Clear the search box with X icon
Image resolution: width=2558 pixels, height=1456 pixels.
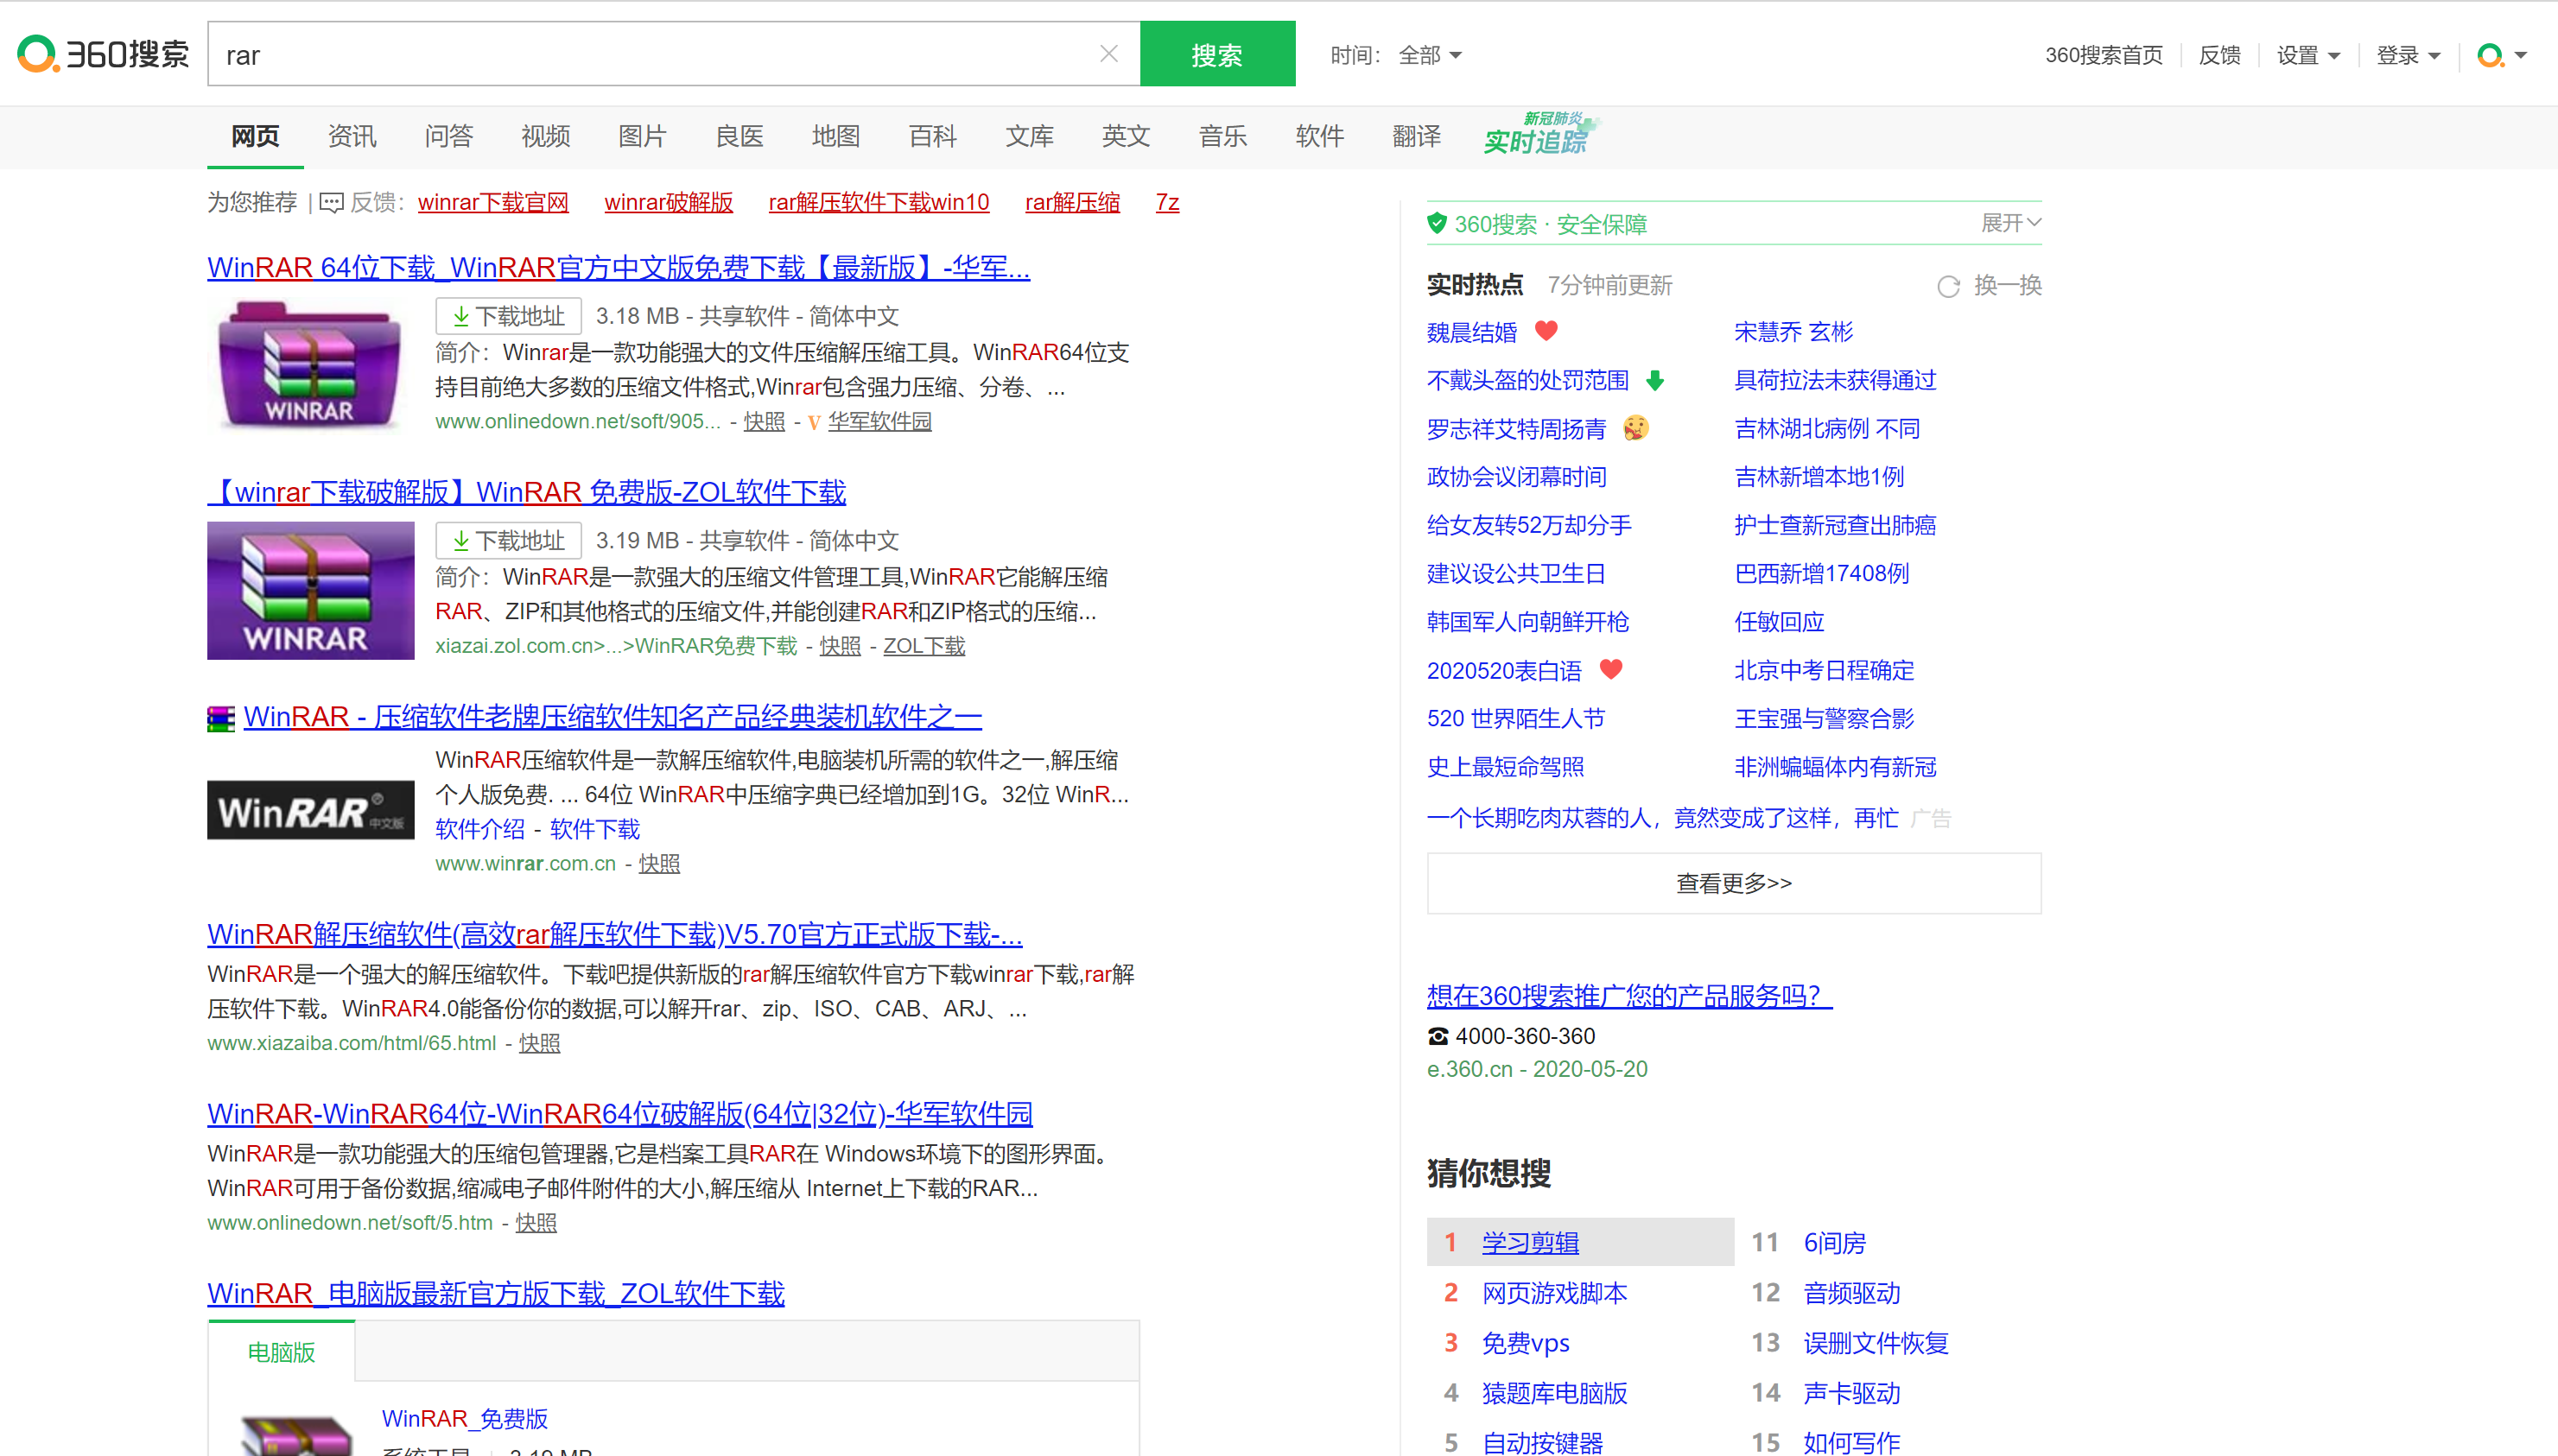(1108, 54)
